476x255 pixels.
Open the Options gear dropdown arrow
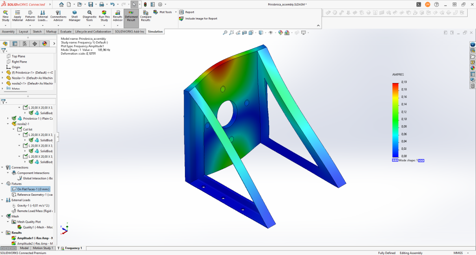tap(165, 5)
